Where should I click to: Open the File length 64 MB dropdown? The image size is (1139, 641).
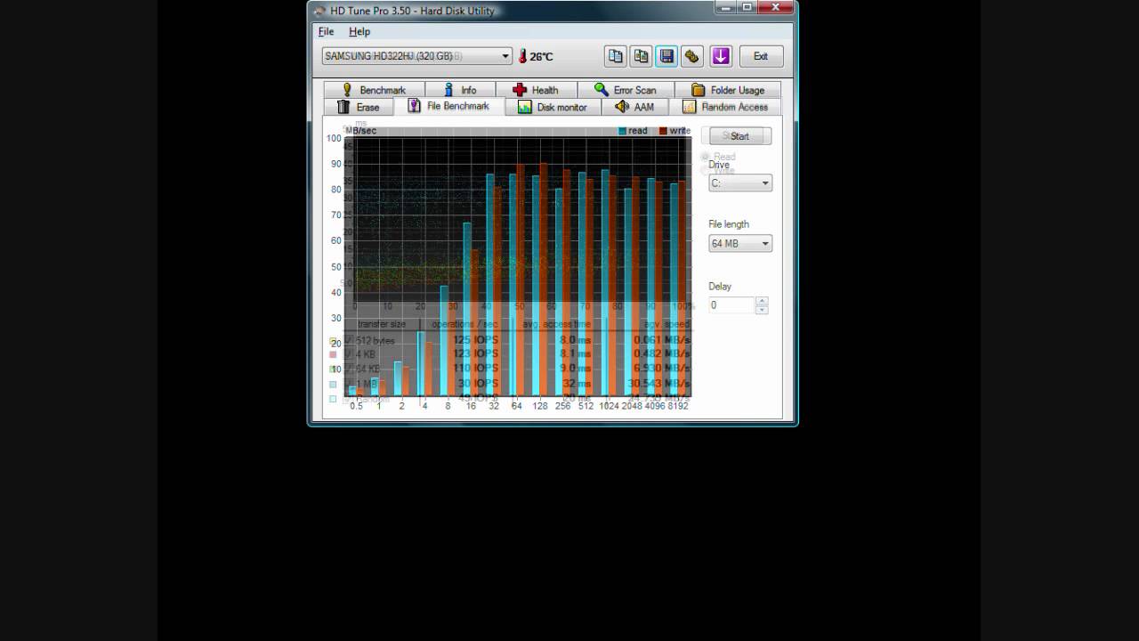click(x=740, y=244)
